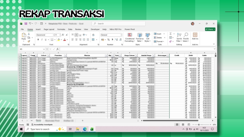This screenshot has width=244, height=137.
Task: Click the Paste icon in Clipboard
Action: click(x=24, y=36)
